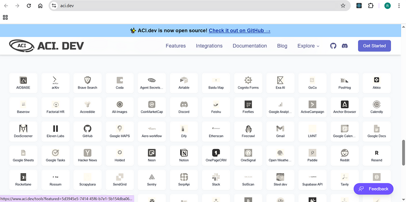Open the DexScreener integration
Image resolution: width=406 pixels, height=202 pixels.
23,131
